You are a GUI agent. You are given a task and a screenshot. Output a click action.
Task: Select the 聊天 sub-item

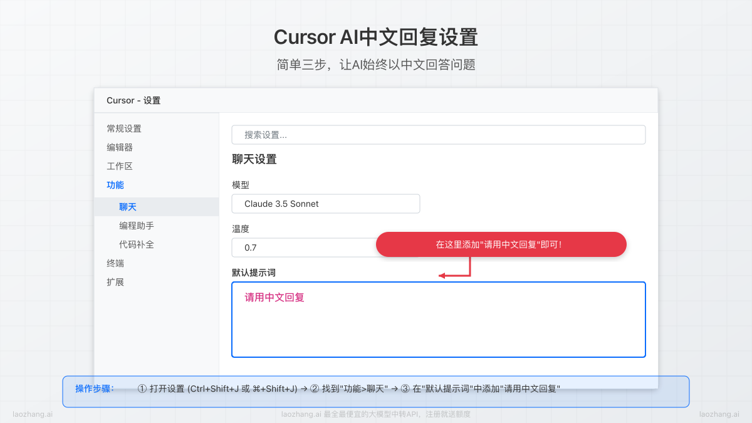pyautogui.click(x=157, y=207)
